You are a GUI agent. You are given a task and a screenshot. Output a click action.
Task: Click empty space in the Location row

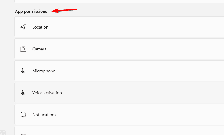[137, 27]
